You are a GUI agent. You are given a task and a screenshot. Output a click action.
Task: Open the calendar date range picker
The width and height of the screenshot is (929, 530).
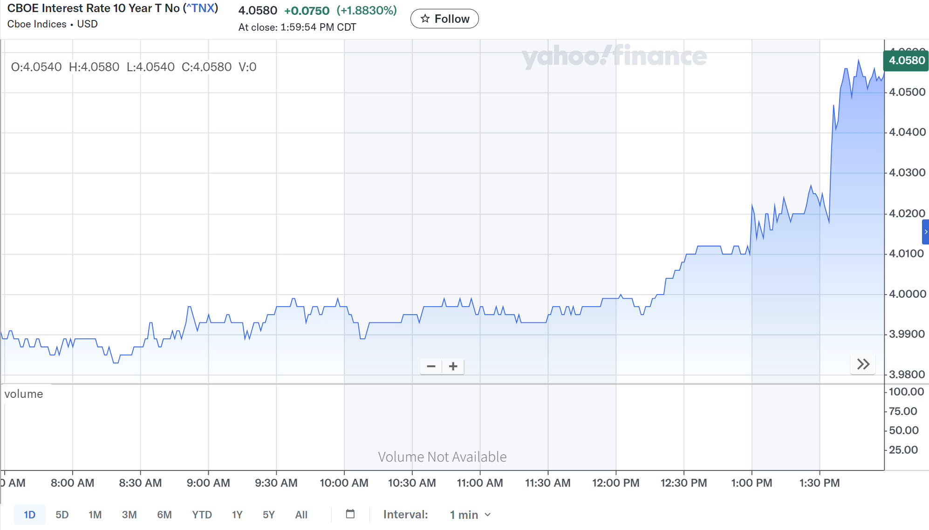point(350,514)
